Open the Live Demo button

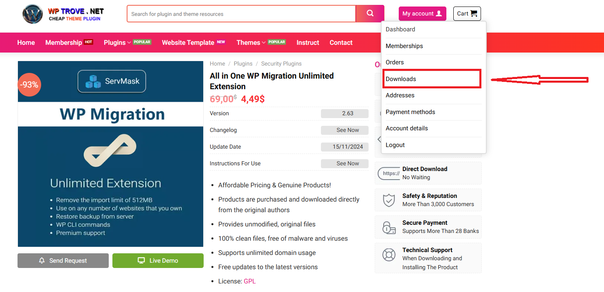(158, 261)
